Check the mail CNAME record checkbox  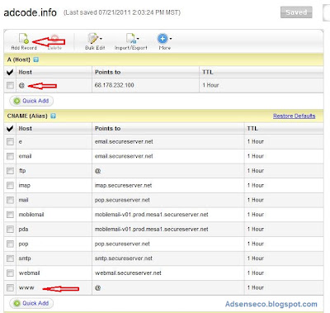10,200
